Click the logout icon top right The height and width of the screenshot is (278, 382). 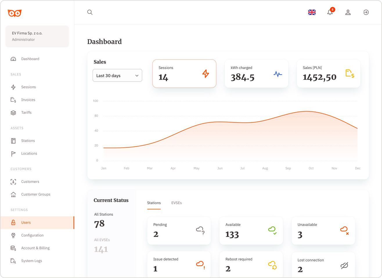pyautogui.click(x=366, y=12)
